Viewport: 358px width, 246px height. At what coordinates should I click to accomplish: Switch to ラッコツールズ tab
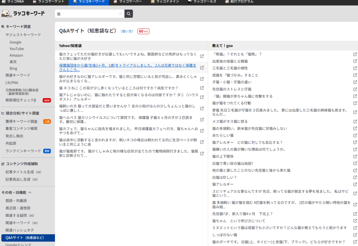[202, 2]
